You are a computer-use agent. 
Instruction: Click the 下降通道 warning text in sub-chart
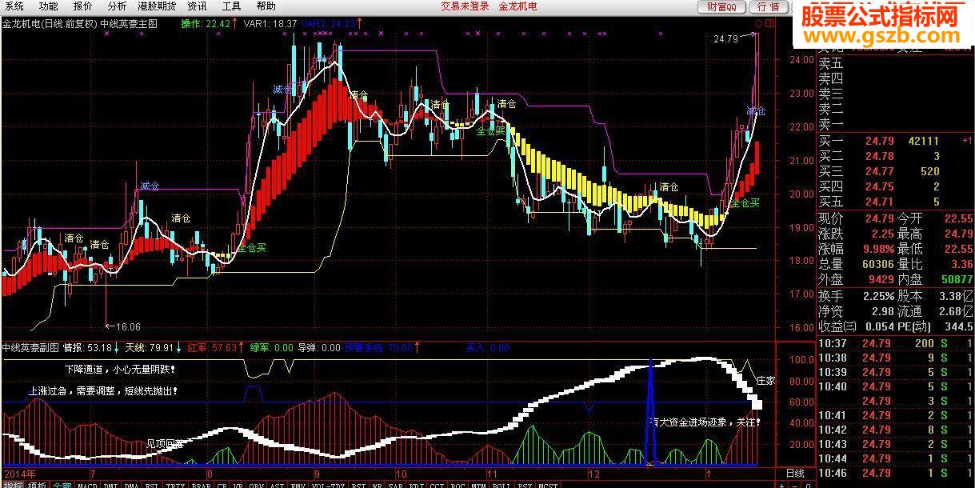118,370
